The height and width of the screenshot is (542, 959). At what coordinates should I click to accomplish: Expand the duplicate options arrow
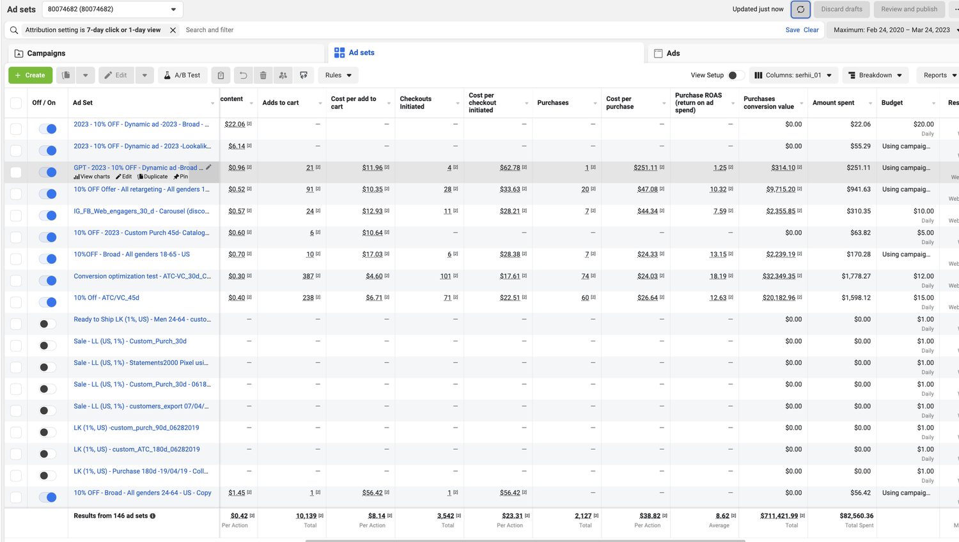click(x=85, y=75)
